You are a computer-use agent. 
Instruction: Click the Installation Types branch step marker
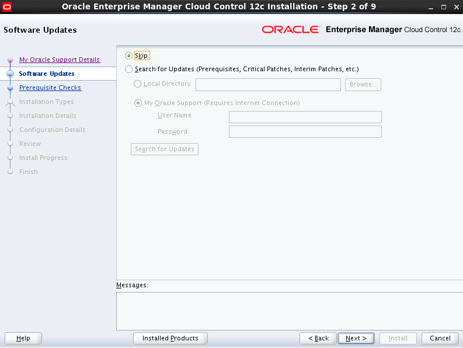(11, 102)
